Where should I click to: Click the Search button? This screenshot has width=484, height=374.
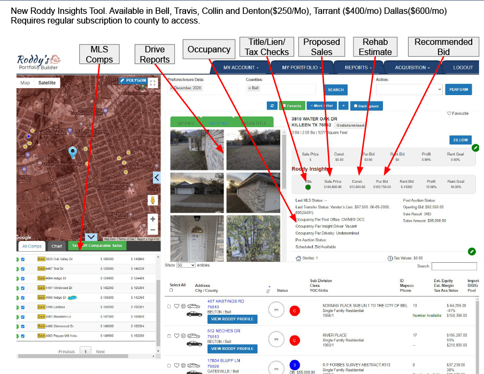click(x=335, y=90)
